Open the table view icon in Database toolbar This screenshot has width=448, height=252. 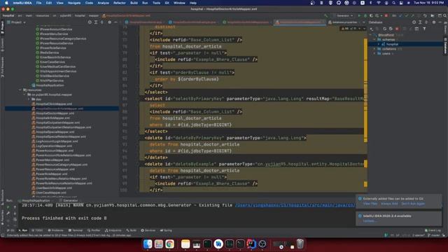click(x=416, y=29)
